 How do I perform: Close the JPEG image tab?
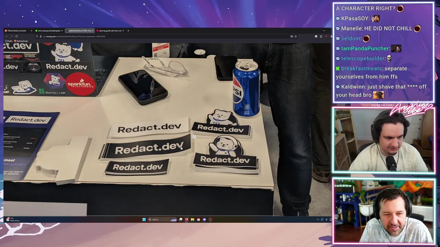[92, 31]
